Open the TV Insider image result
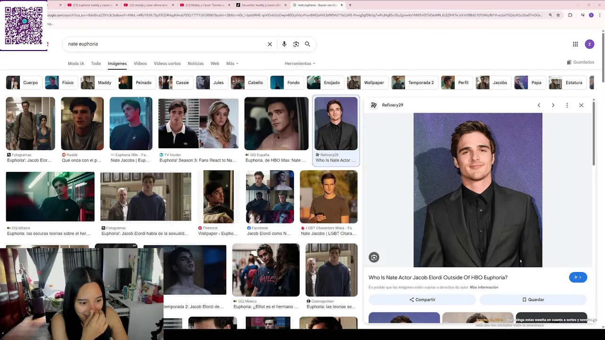Screen dimensions: 605x340 [199, 124]
